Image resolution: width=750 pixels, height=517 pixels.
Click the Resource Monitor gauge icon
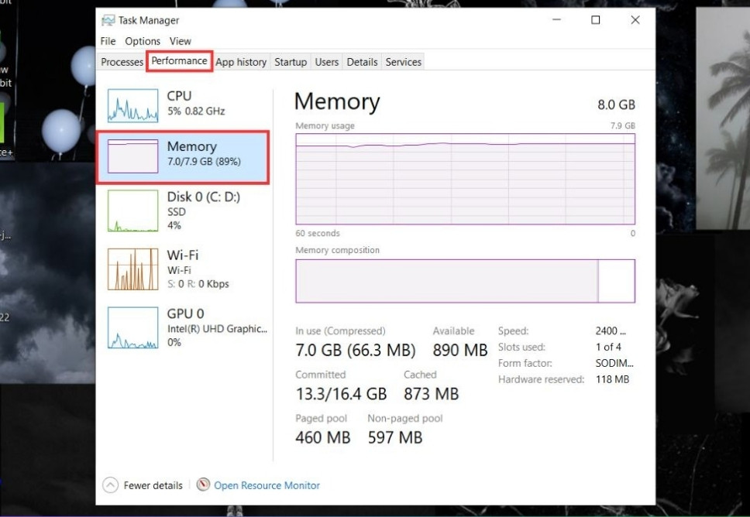(203, 484)
